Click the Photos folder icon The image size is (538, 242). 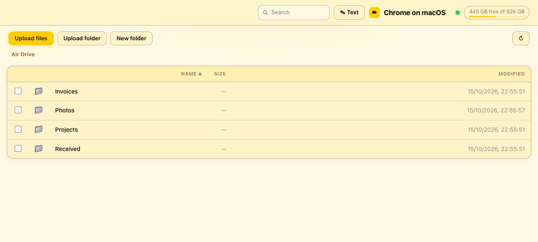tap(39, 110)
